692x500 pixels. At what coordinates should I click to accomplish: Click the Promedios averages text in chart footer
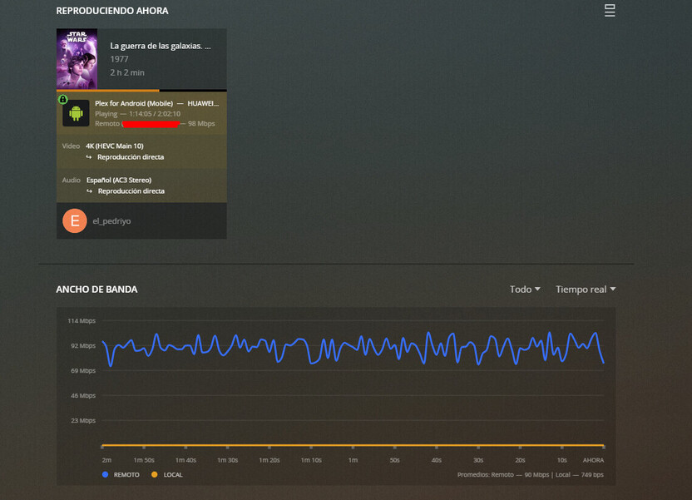tap(531, 475)
